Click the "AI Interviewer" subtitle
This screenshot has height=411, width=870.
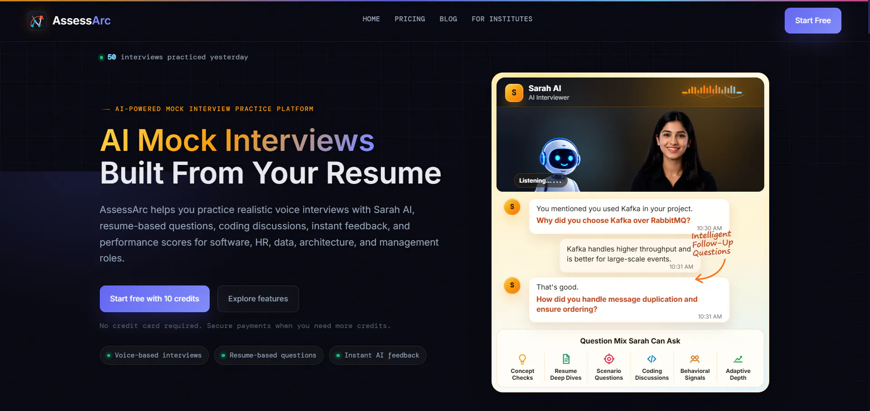point(549,98)
